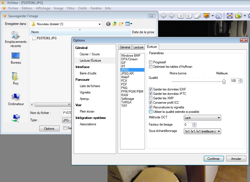Select PNG in format list
This screenshot has width=250, height=182.
tap(124, 88)
